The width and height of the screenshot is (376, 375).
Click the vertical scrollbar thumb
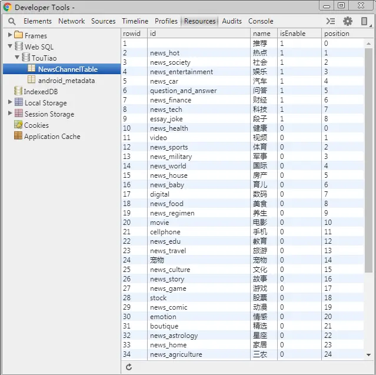click(368, 160)
